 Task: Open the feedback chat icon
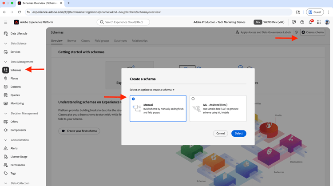pyautogui.click(x=294, y=22)
